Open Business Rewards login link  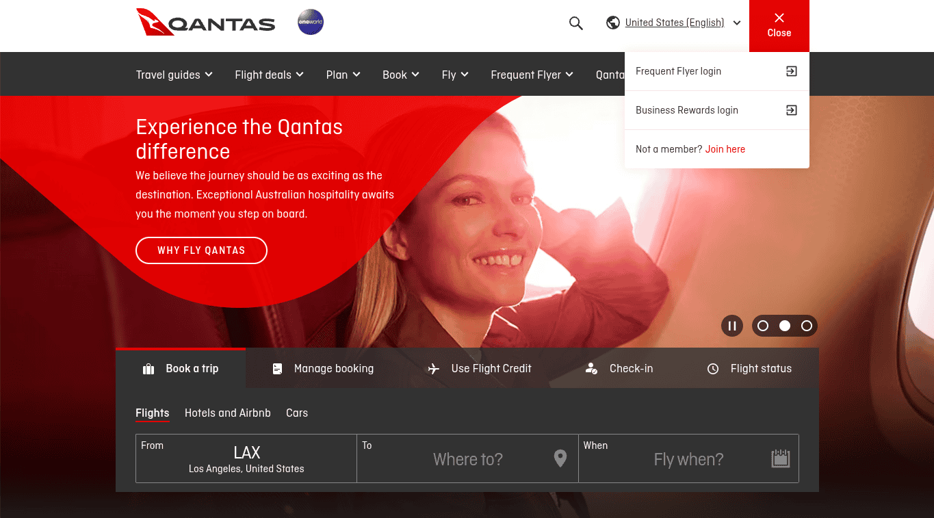pyautogui.click(x=716, y=110)
